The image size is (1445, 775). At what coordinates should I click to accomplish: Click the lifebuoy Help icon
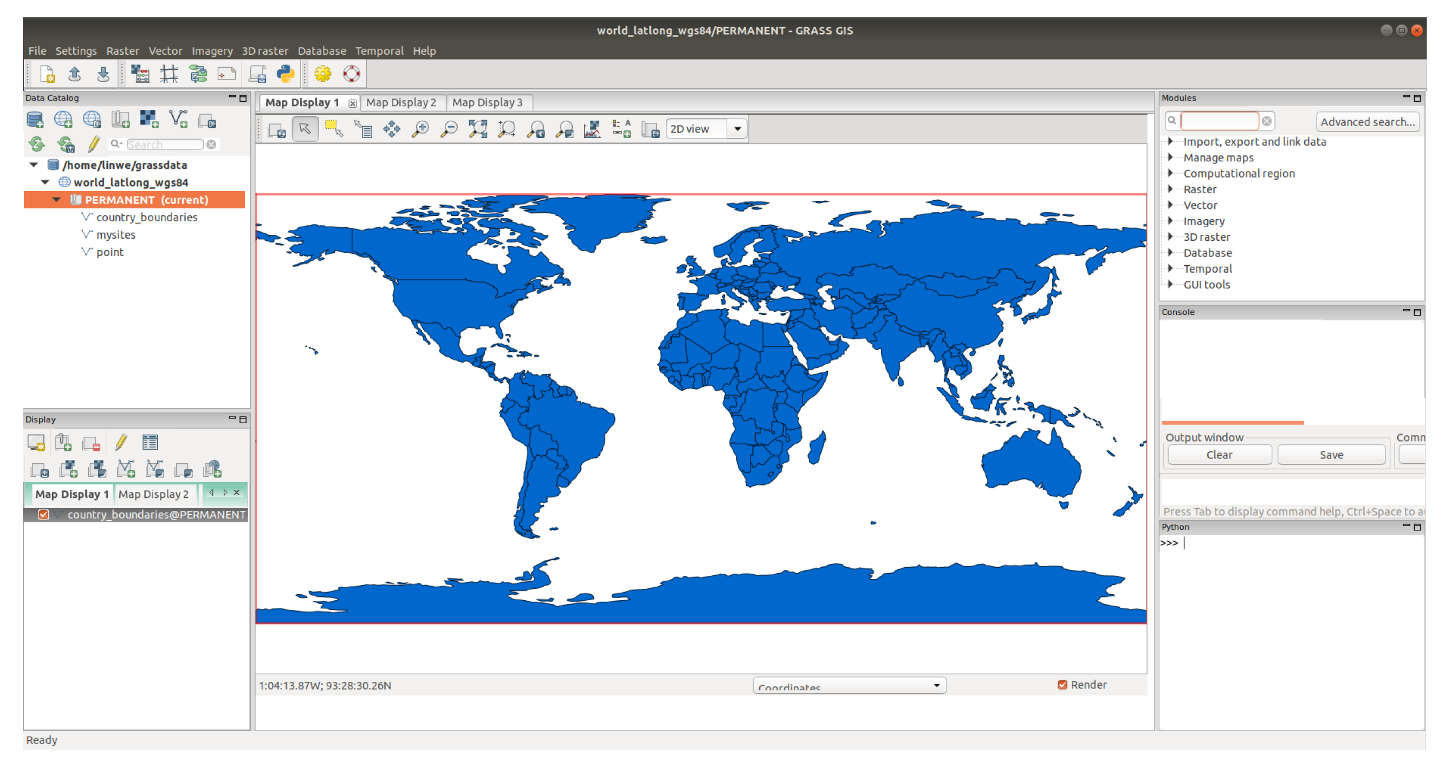click(352, 74)
